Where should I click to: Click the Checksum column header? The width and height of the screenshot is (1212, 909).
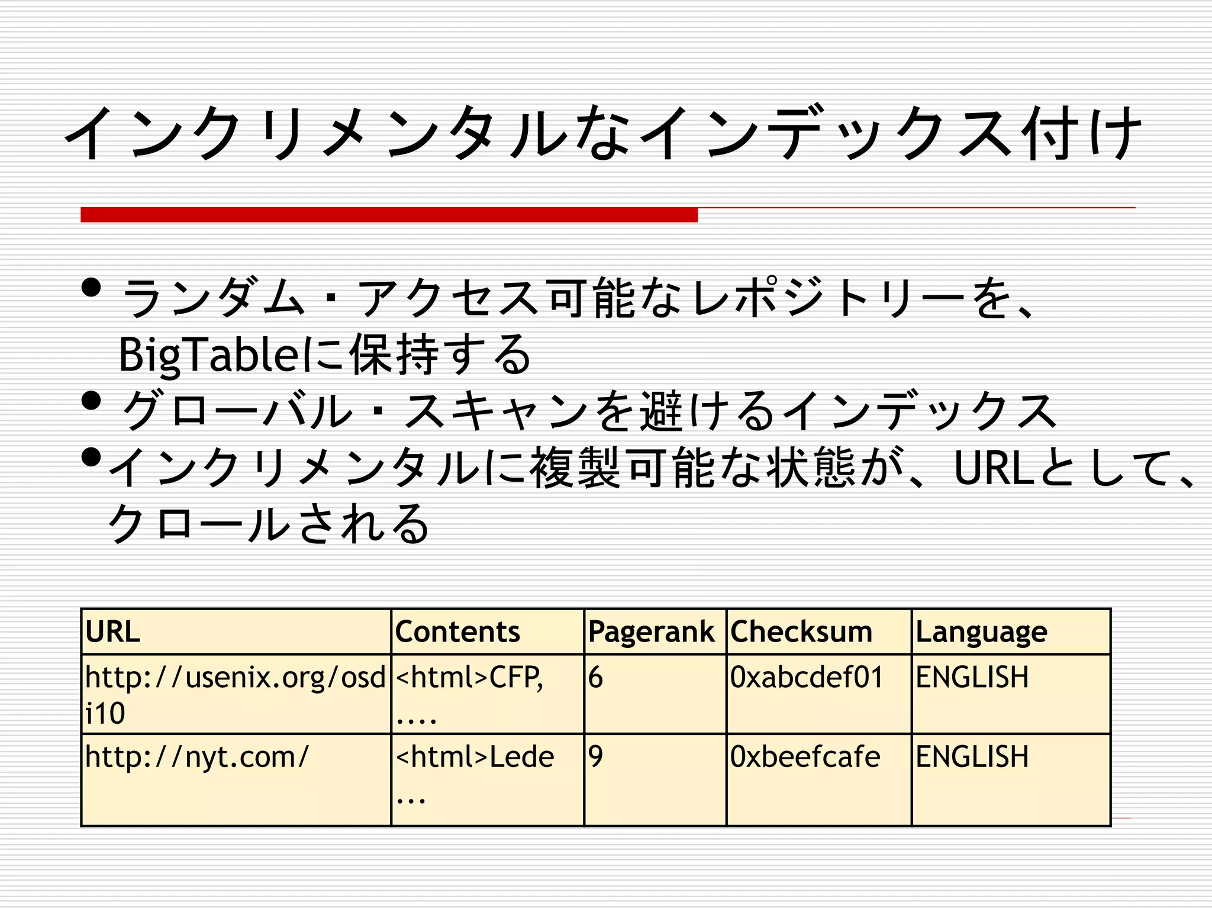pyautogui.click(x=818, y=631)
